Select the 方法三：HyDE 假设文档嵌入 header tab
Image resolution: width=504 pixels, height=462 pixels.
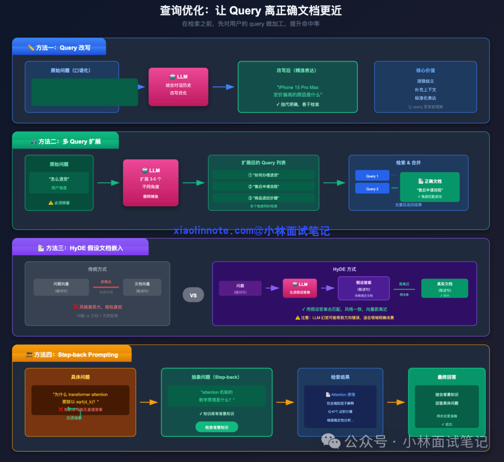(x=80, y=247)
